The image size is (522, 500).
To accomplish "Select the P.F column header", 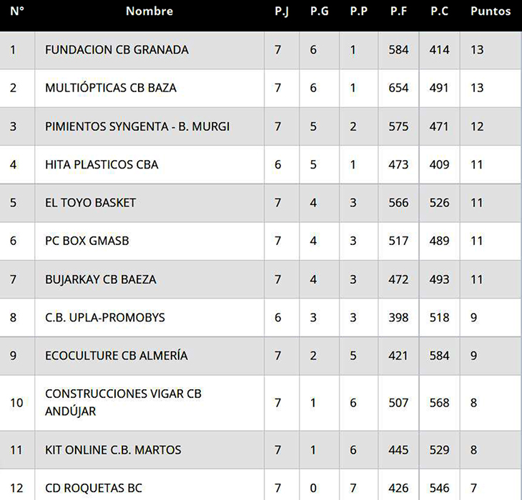I will (x=399, y=11).
